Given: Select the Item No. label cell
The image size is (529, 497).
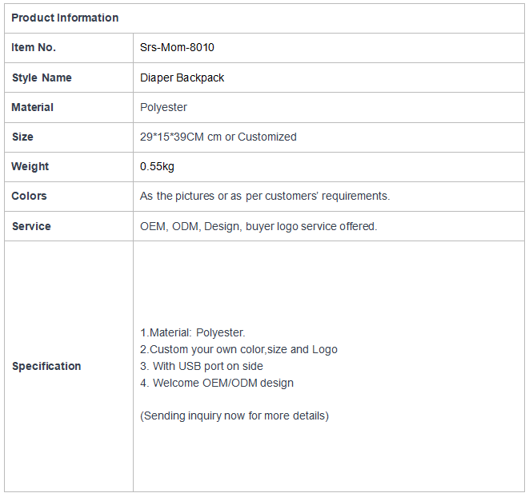Looking at the screenshot, I should tap(69, 48).
